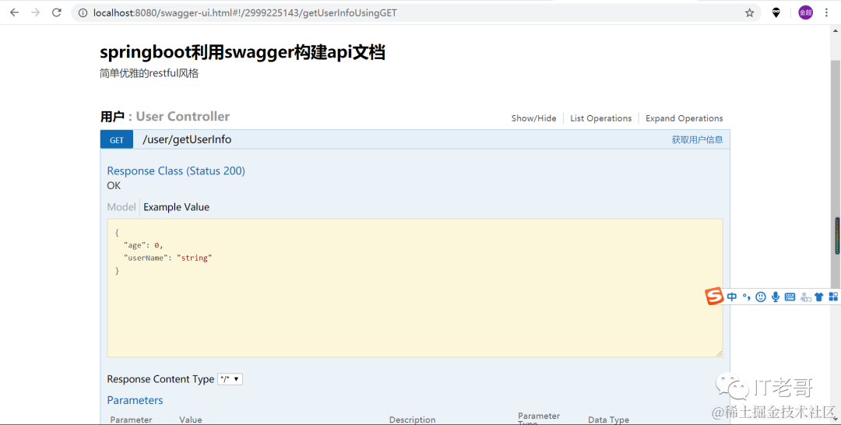Go forward in browser history
The height and width of the screenshot is (425, 841).
click(35, 12)
